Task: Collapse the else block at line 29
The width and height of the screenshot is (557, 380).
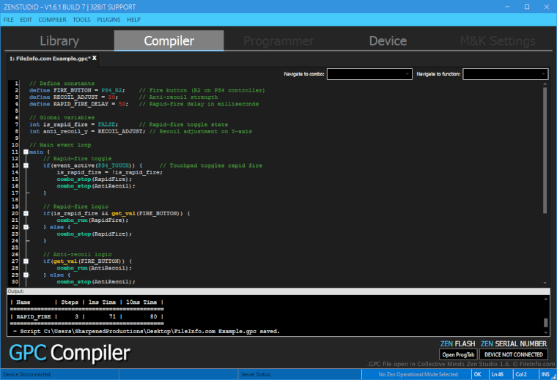Action: tap(26, 275)
